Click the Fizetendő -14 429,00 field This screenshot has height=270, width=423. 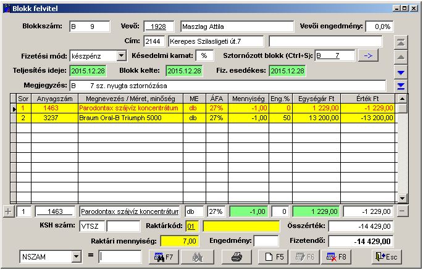coord(361,241)
